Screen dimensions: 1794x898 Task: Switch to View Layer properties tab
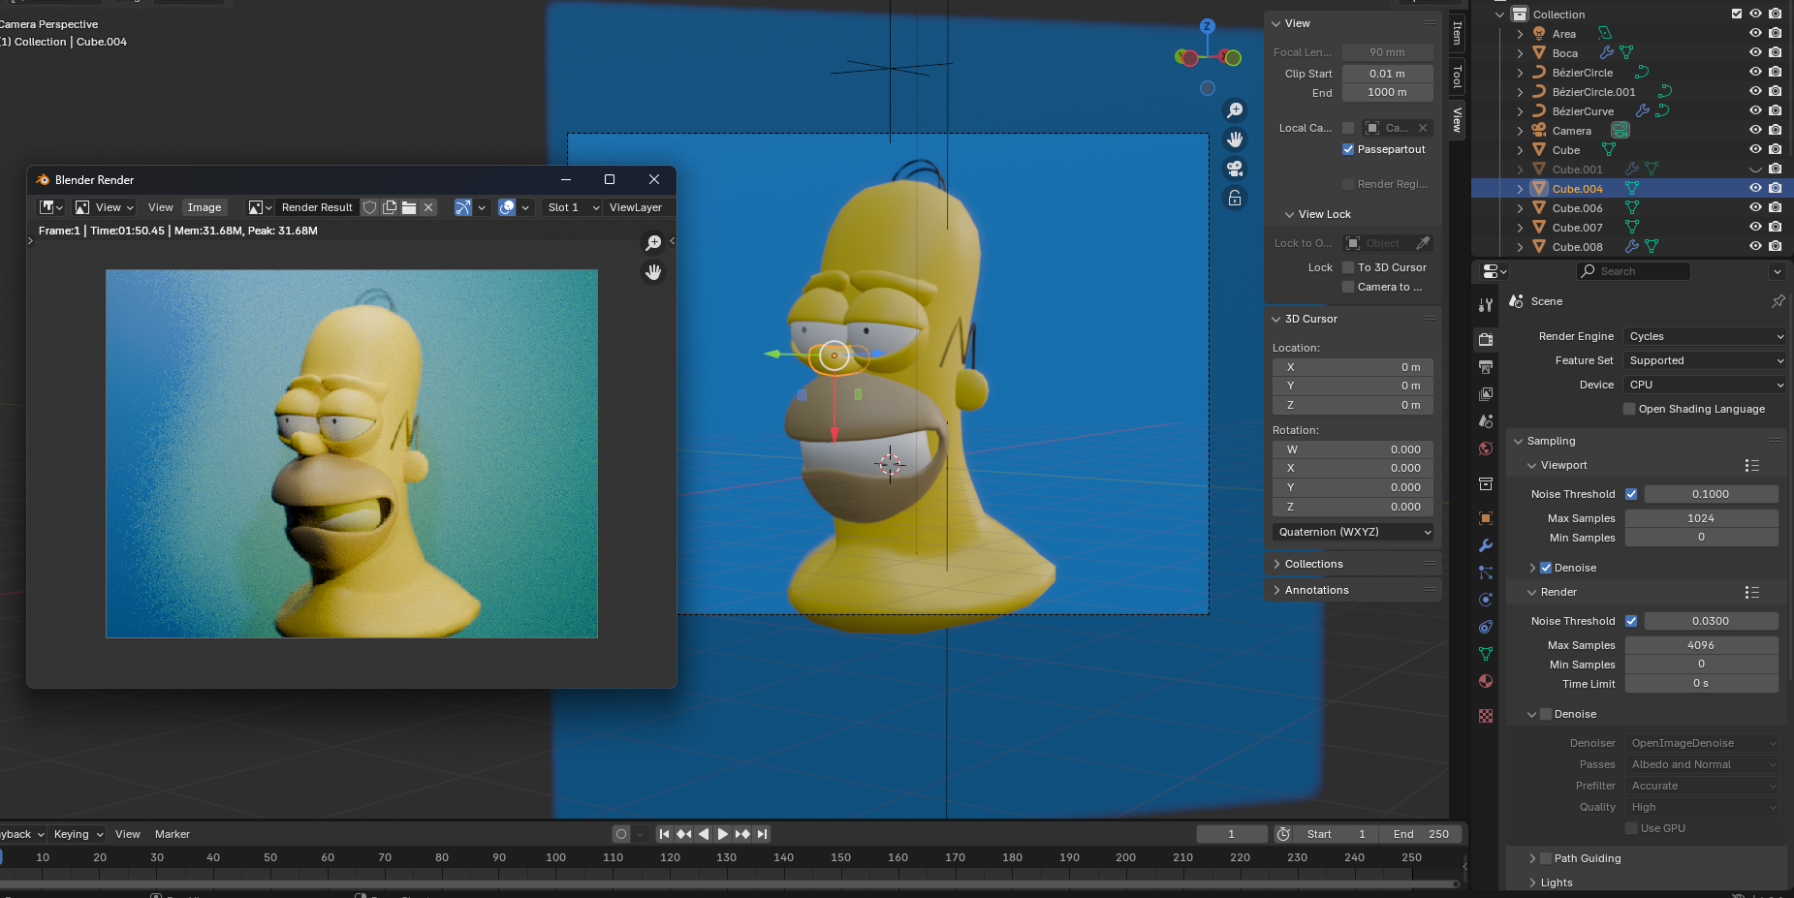[1486, 394]
